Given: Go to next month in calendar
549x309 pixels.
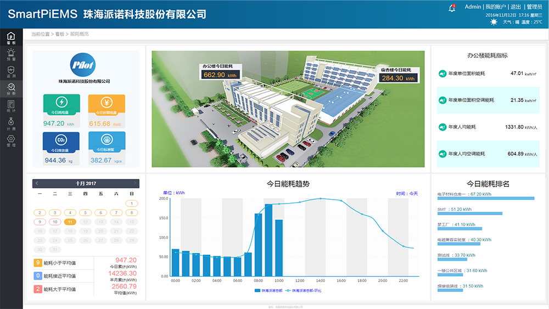Looking at the screenshot, I should tap(135, 183).
